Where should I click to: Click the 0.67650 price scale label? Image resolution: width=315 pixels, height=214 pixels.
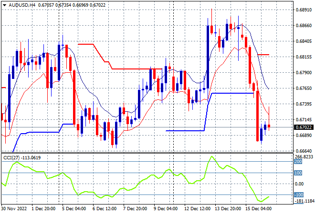click(304, 88)
